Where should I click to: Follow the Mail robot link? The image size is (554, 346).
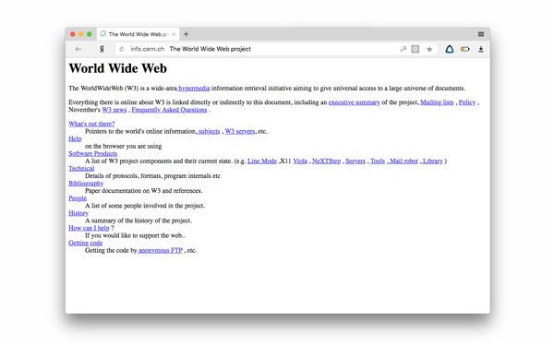tap(403, 161)
